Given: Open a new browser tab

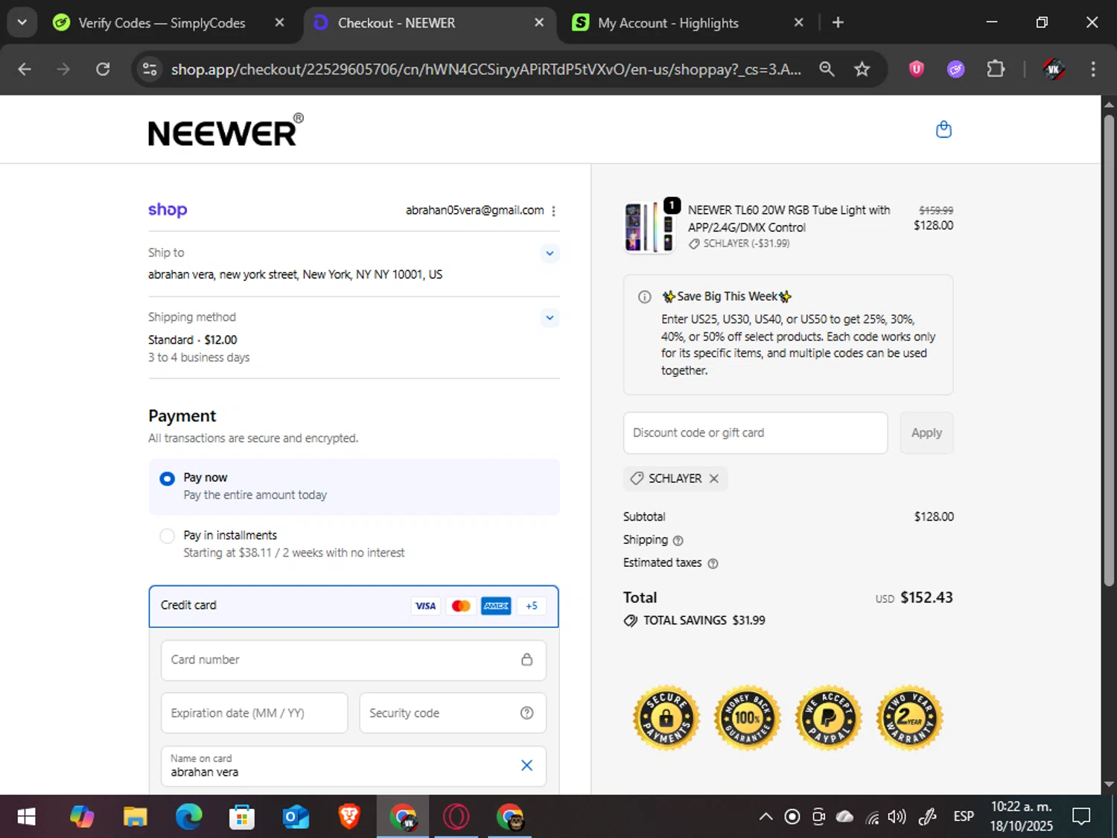Looking at the screenshot, I should (x=838, y=22).
